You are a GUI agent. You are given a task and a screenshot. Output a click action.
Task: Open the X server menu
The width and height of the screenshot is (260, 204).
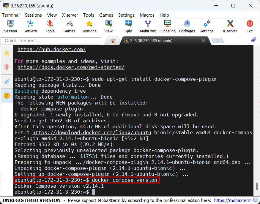(x=70, y=15)
